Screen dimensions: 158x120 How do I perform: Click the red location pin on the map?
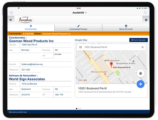point(111,65)
